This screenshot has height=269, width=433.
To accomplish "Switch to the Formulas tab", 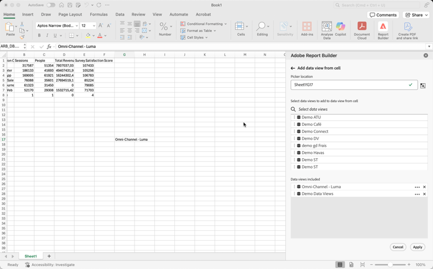I will point(99,14).
